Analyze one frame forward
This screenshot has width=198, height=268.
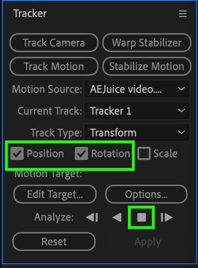(x=167, y=217)
